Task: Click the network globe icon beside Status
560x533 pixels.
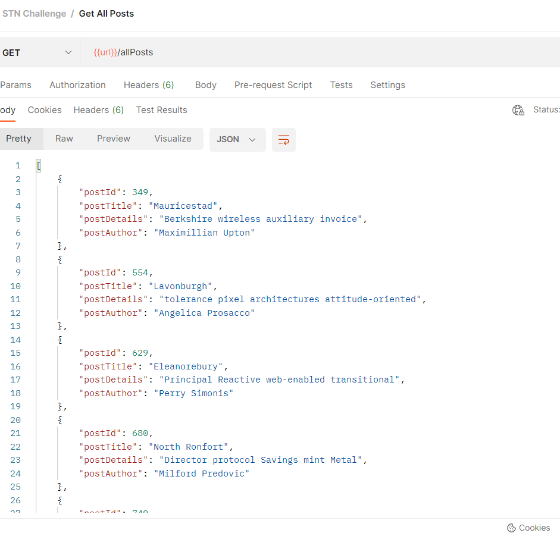Action: click(518, 110)
